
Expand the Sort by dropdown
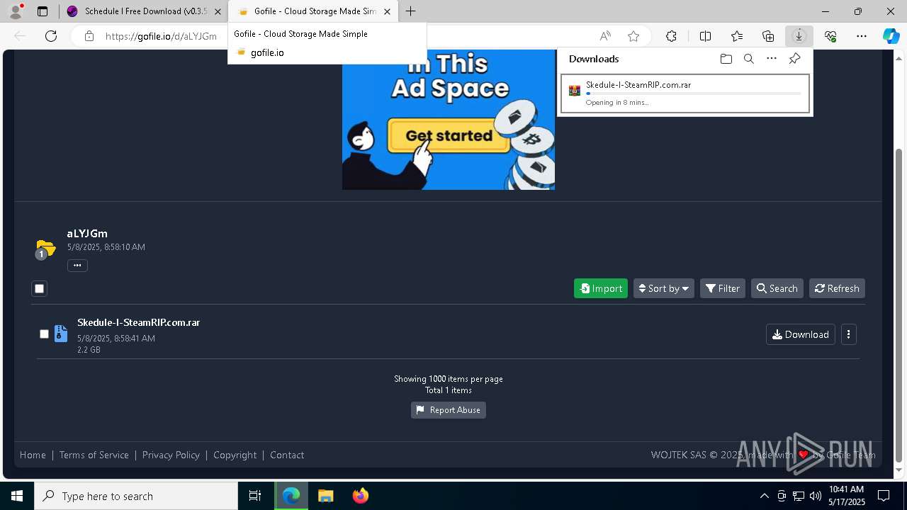664,288
